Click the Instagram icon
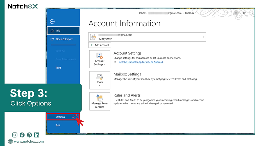This screenshot has width=259, height=146. pos(15,135)
